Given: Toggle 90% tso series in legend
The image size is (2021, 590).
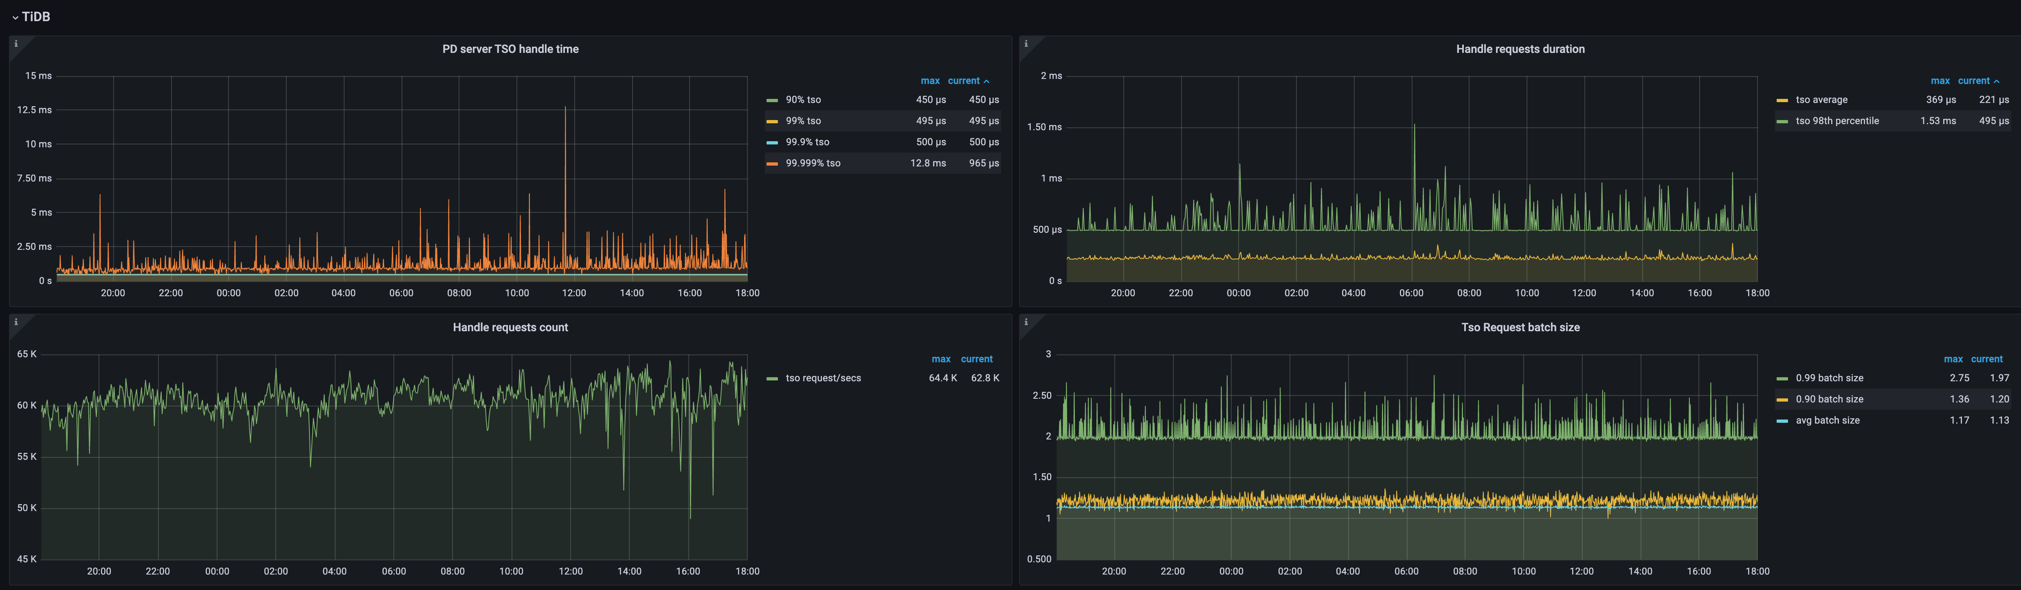Looking at the screenshot, I should [x=803, y=100].
